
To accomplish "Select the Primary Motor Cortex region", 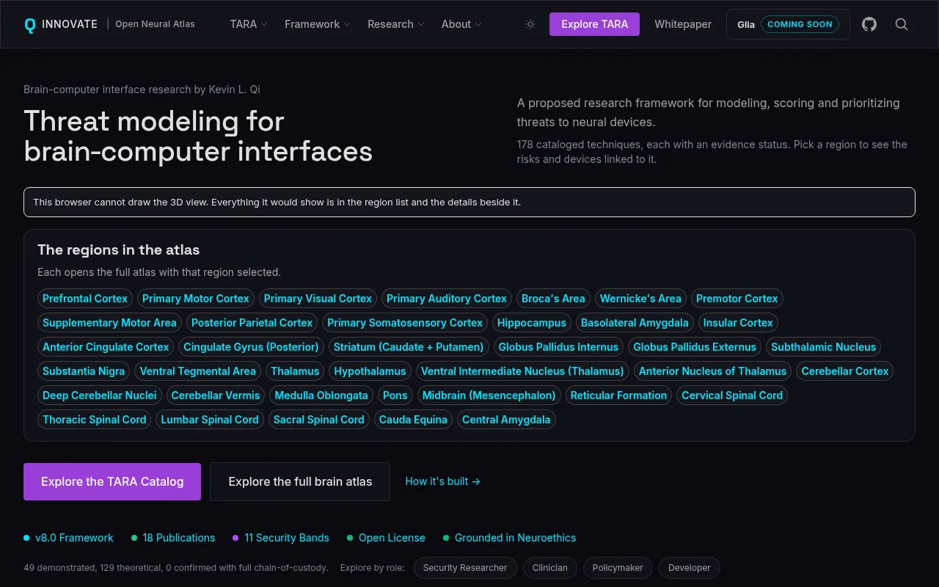I will tap(196, 299).
